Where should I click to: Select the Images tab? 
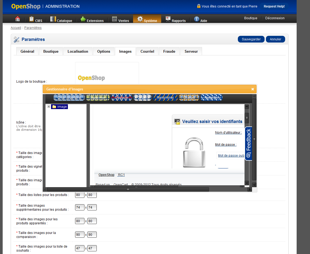[x=125, y=51]
